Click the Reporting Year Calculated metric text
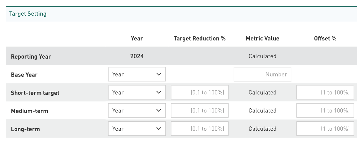 coord(262,56)
